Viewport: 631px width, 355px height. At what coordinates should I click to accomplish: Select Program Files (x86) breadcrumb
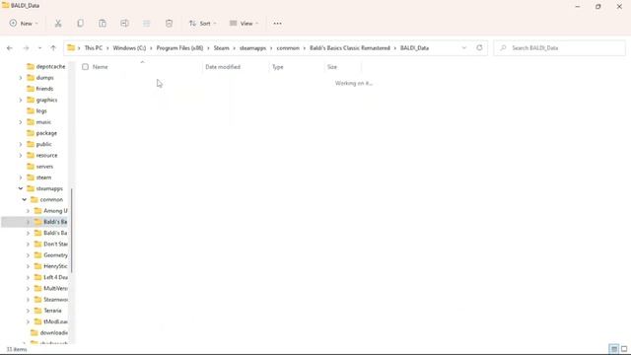click(x=179, y=48)
